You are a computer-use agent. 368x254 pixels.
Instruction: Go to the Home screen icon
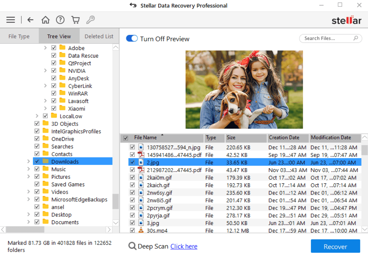tap(45, 20)
